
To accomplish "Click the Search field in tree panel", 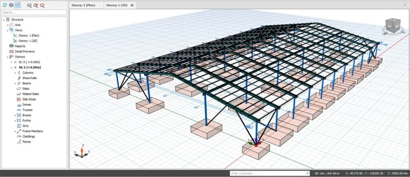I will (34, 12).
